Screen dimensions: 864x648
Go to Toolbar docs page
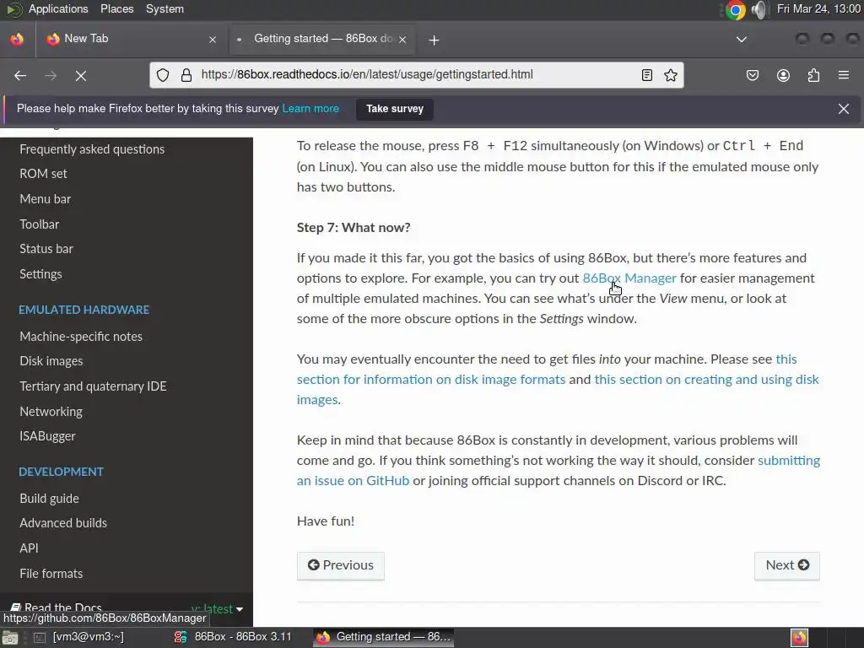point(39,224)
